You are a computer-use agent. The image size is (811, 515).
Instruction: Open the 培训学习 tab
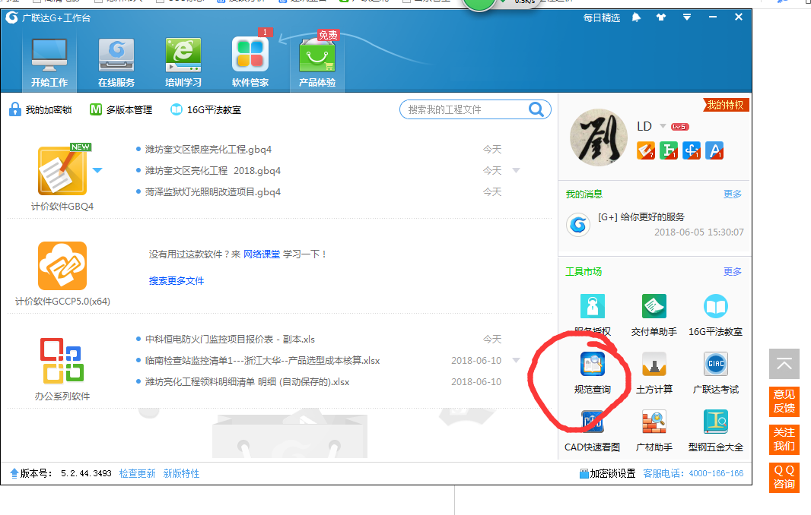[x=183, y=62]
